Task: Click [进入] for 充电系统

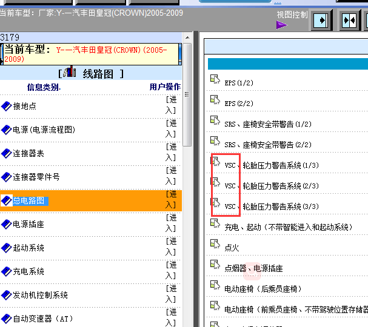Action: coord(171,270)
